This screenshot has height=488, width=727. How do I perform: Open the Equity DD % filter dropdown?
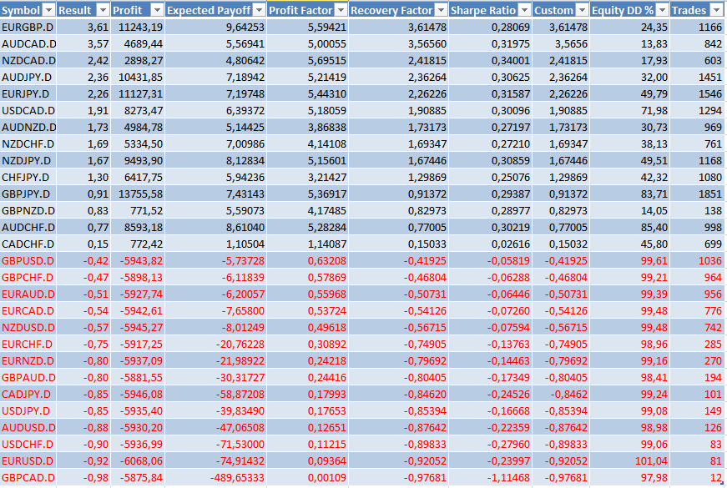(663, 10)
